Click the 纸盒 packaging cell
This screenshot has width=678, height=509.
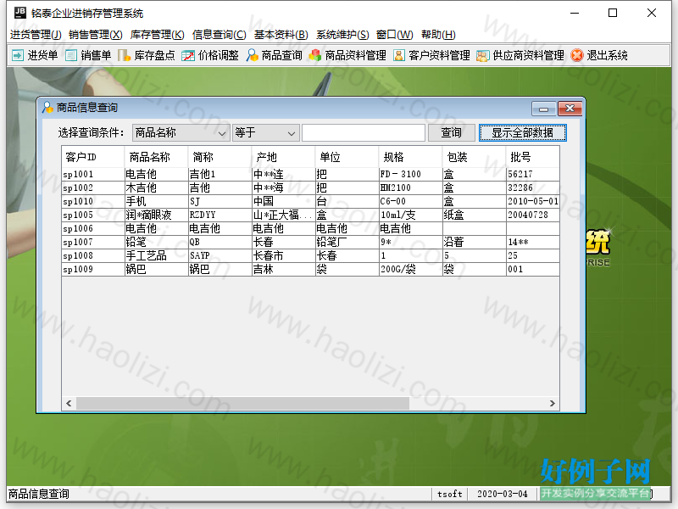click(x=475, y=215)
